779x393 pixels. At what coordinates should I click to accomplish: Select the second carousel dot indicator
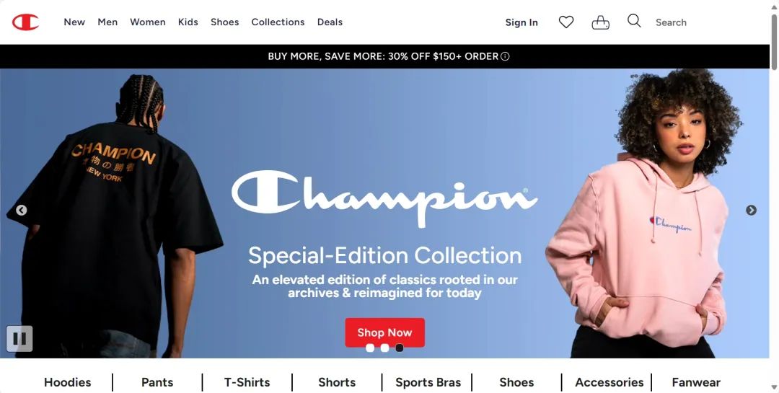pyautogui.click(x=384, y=348)
